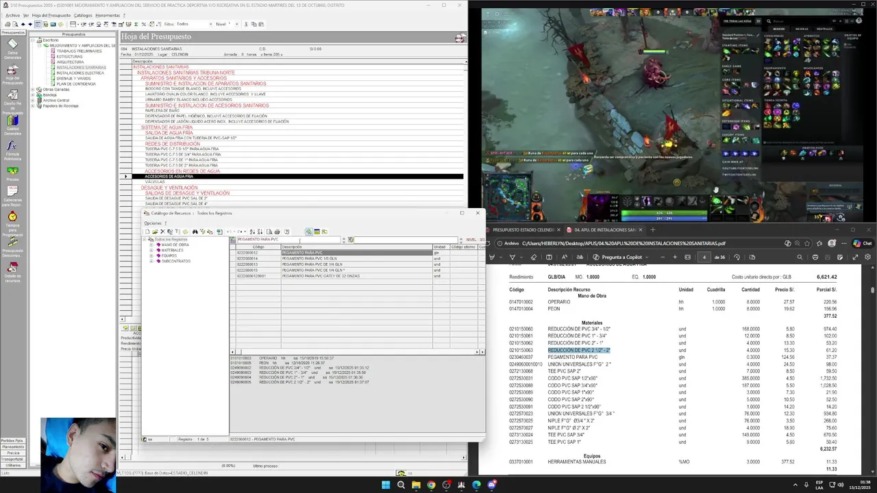Screen dimensions: 877x493
Task: Collapse Escritorio tree node
Action: (x=34, y=40)
